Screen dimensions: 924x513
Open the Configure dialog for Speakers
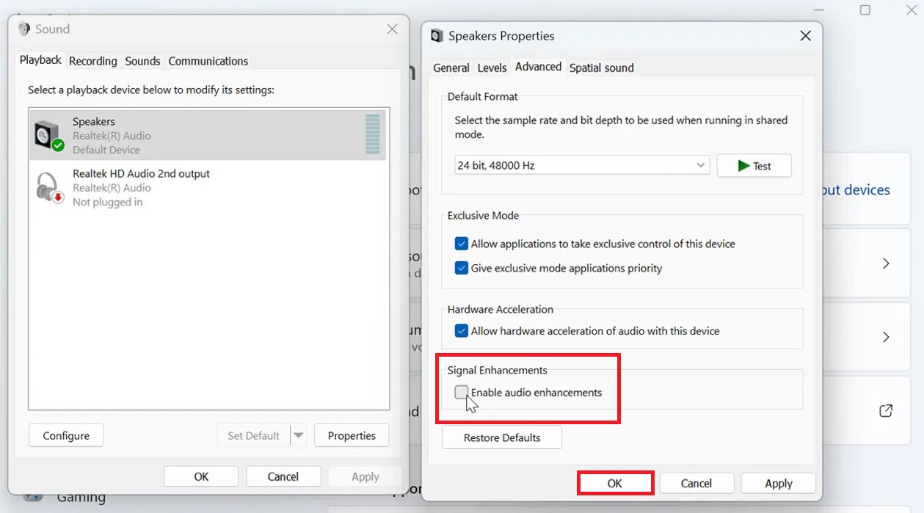65,434
